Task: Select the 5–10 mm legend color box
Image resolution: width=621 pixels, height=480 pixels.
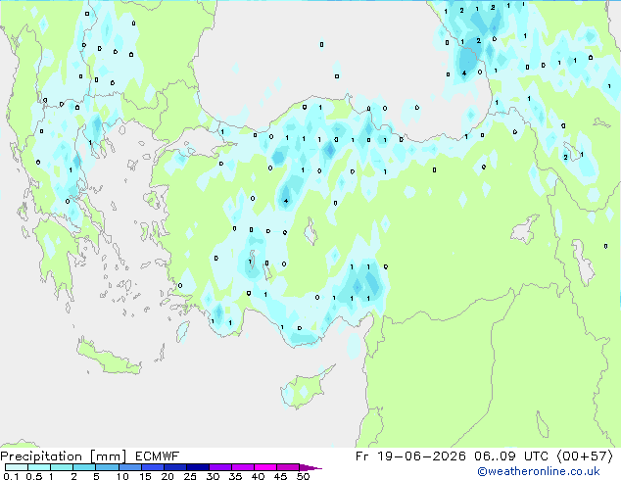Action: [107, 467]
